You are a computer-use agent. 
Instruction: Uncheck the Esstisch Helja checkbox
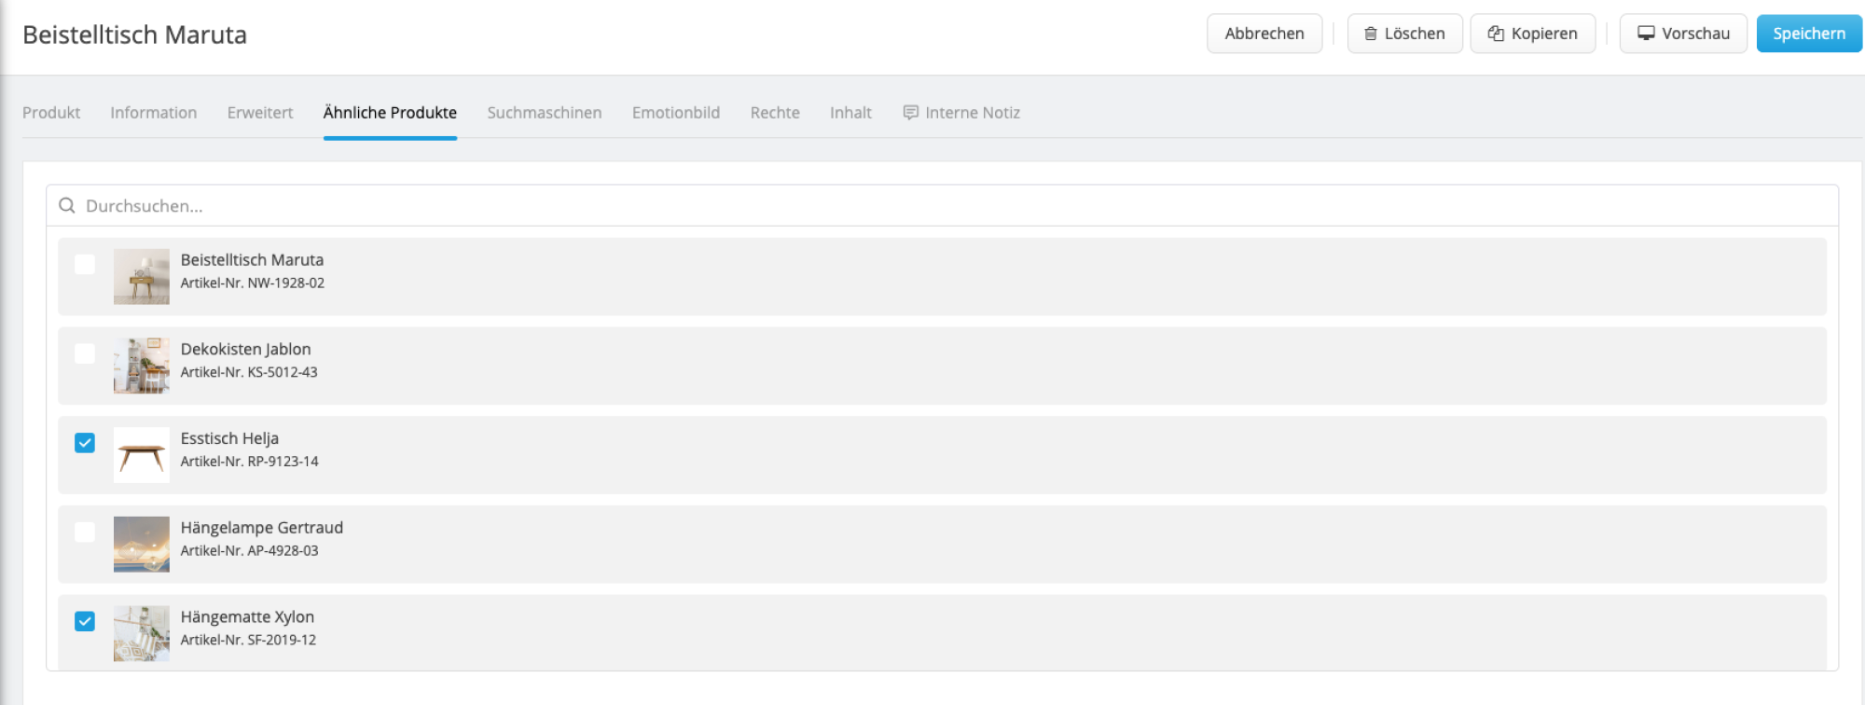85,443
